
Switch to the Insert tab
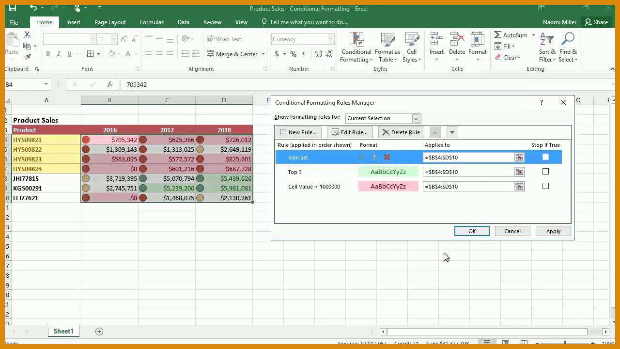pyautogui.click(x=74, y=22)
